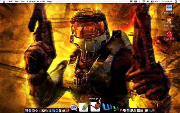Image resolution: width=180 pixels, height=113 pixels.
Task: Open iCal calendar from the dock
Action: [x=64, y=110]
